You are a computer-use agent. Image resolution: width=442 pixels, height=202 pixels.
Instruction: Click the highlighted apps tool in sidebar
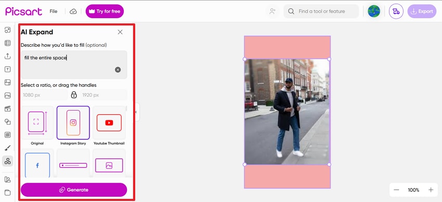point(8,161)
